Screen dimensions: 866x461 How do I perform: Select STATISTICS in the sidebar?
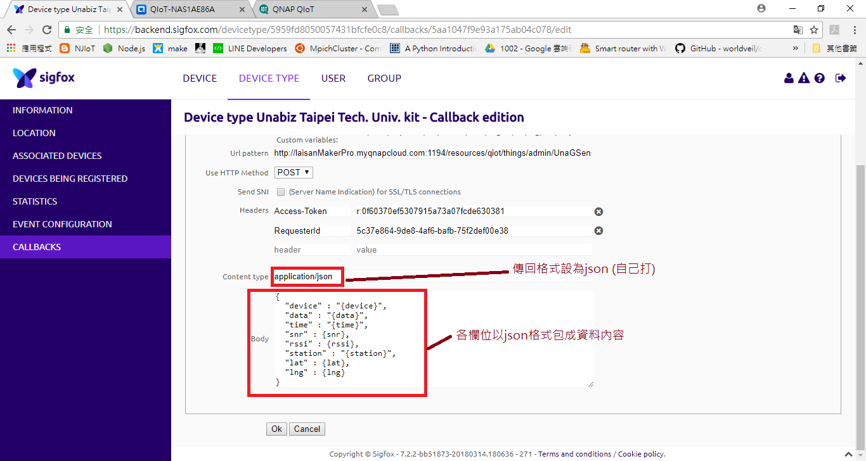[86, 201]
